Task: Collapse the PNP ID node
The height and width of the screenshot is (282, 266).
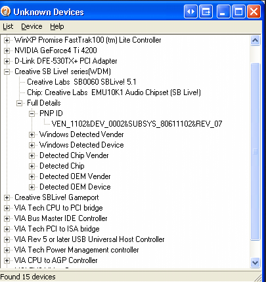Action: (32, 113)
